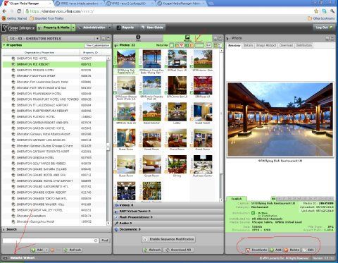Open the Reports menu

coord(125,27)
